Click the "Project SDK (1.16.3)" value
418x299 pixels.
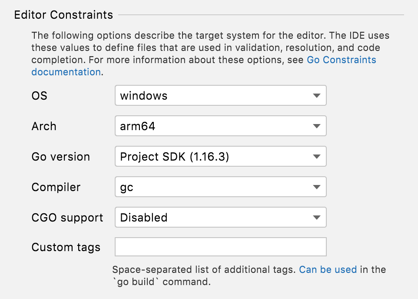click(x=175, y=156)
